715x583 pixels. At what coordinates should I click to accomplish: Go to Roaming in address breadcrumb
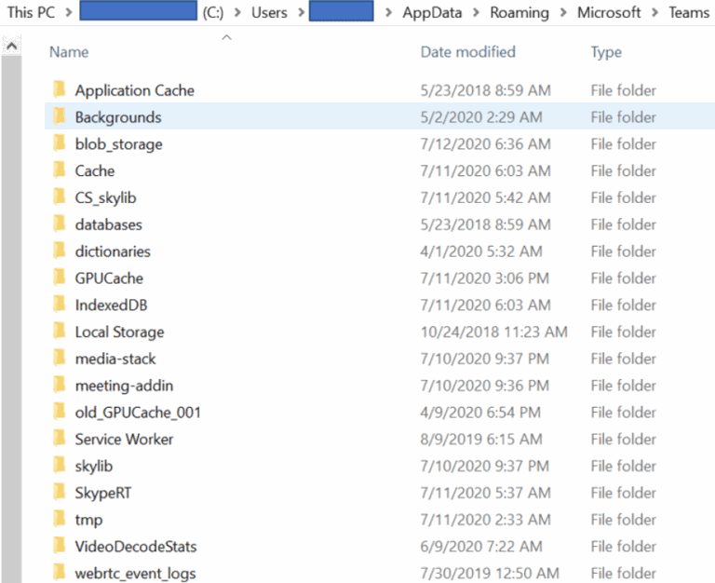519,12
